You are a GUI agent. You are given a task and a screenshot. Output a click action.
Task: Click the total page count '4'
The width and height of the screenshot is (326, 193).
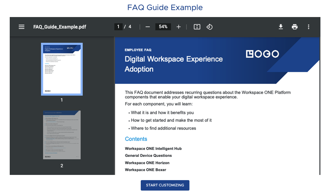point(130,26)
